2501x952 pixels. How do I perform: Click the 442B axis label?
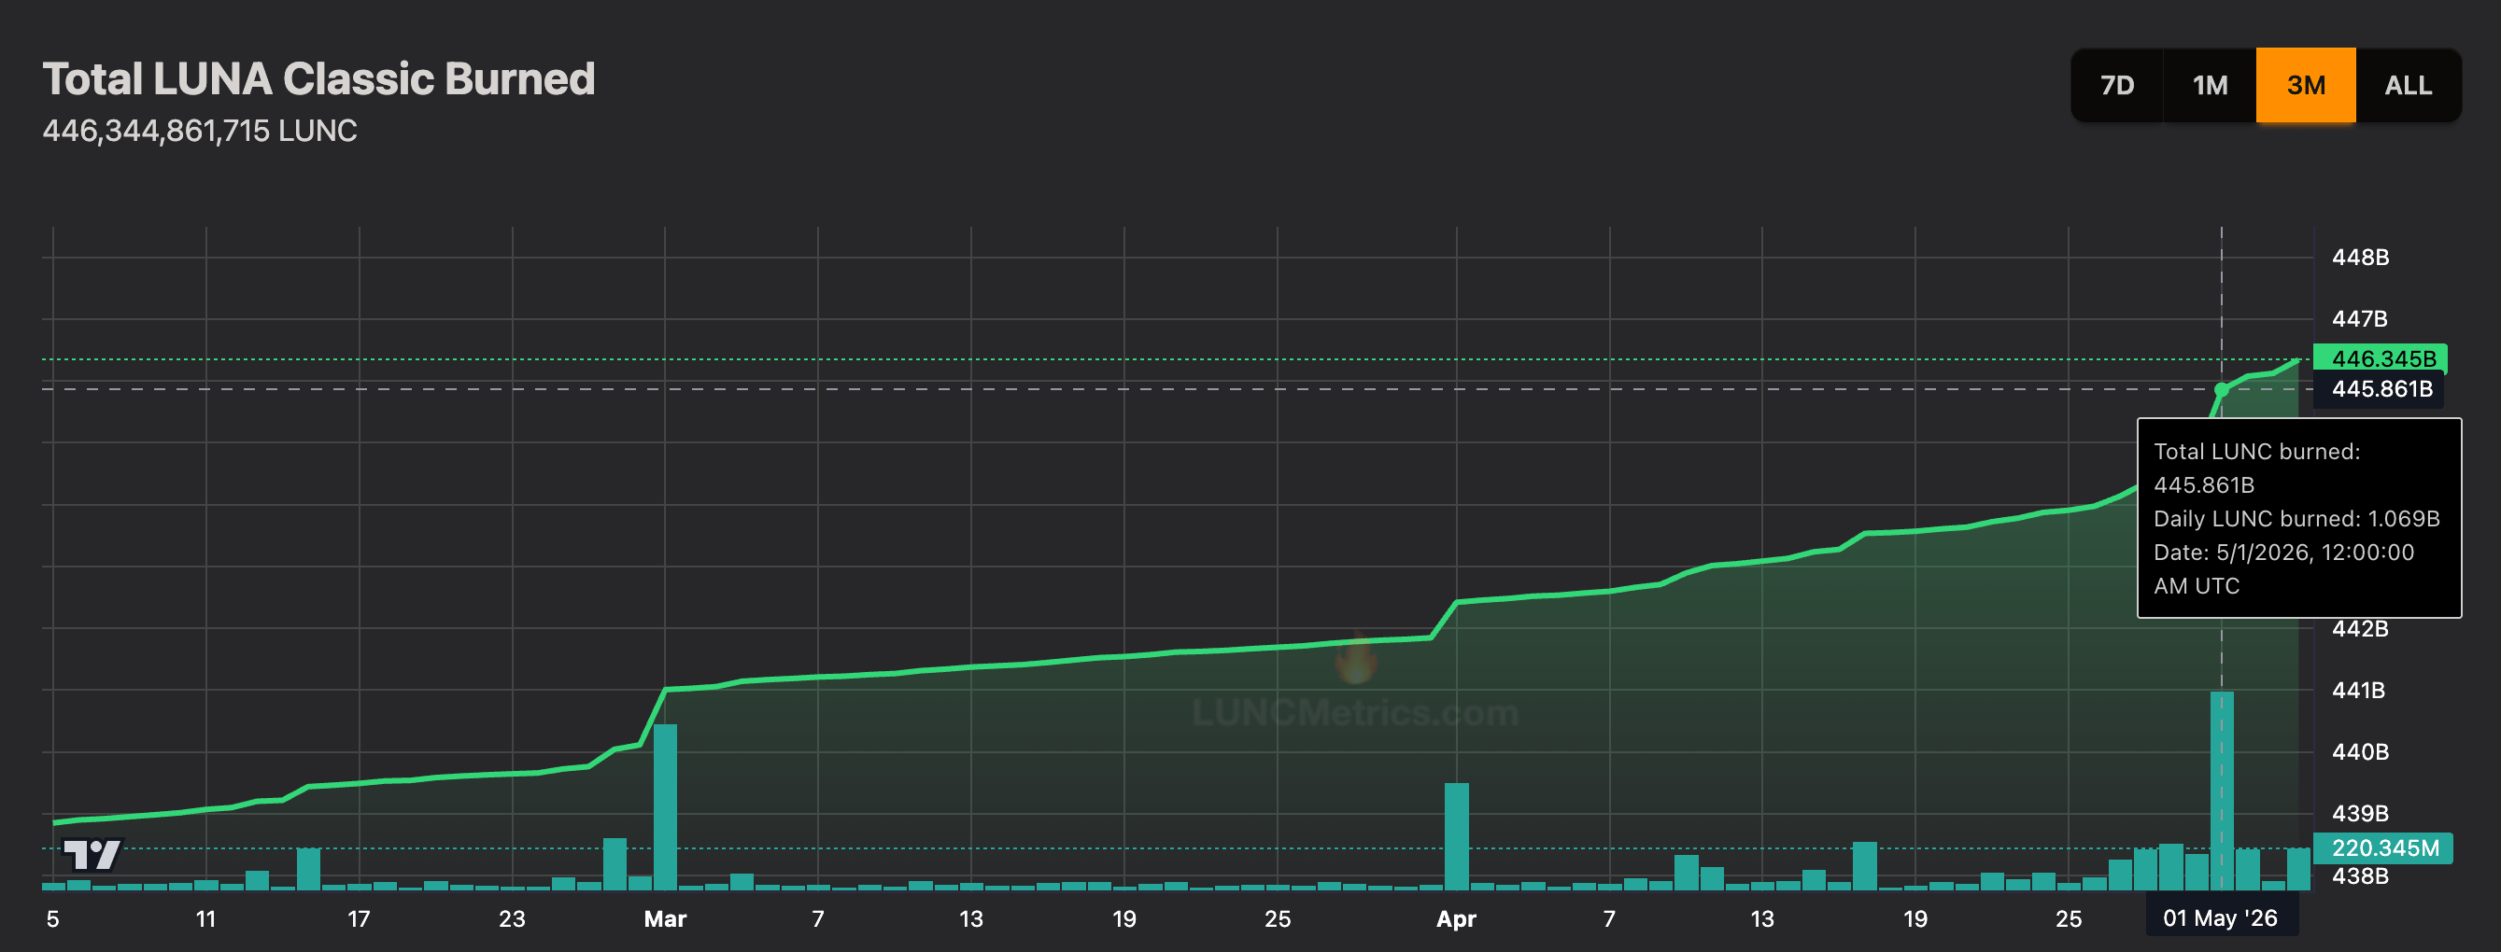pyautogui.click(x=2360, y=629)
